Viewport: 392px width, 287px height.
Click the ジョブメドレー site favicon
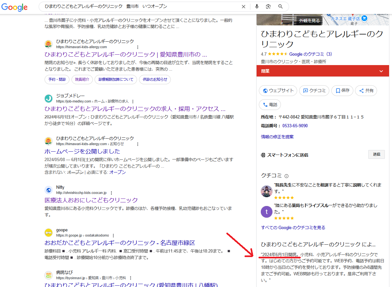48,98
